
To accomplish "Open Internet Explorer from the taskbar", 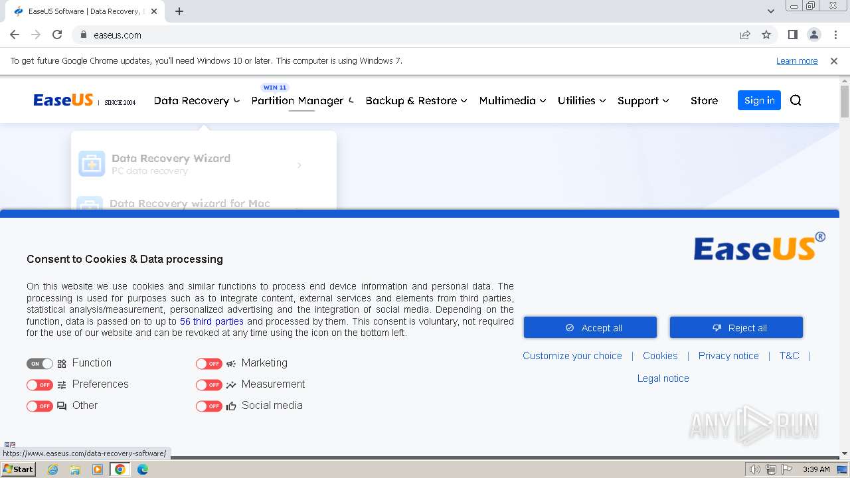I will (x=53, y=469).
